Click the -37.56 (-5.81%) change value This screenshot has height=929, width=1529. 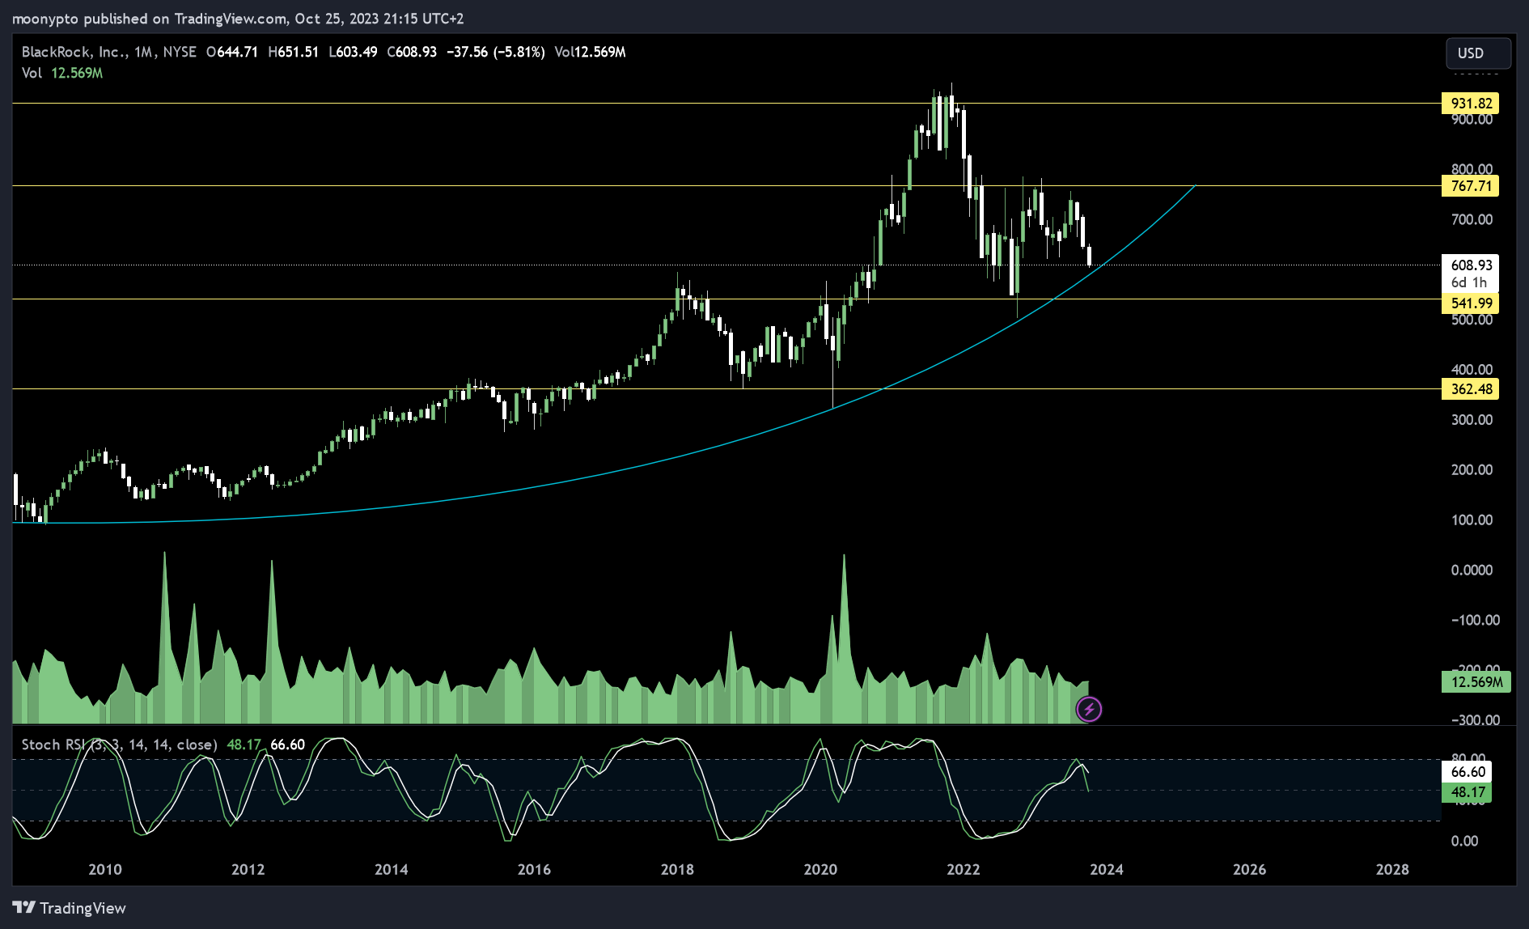495,52
